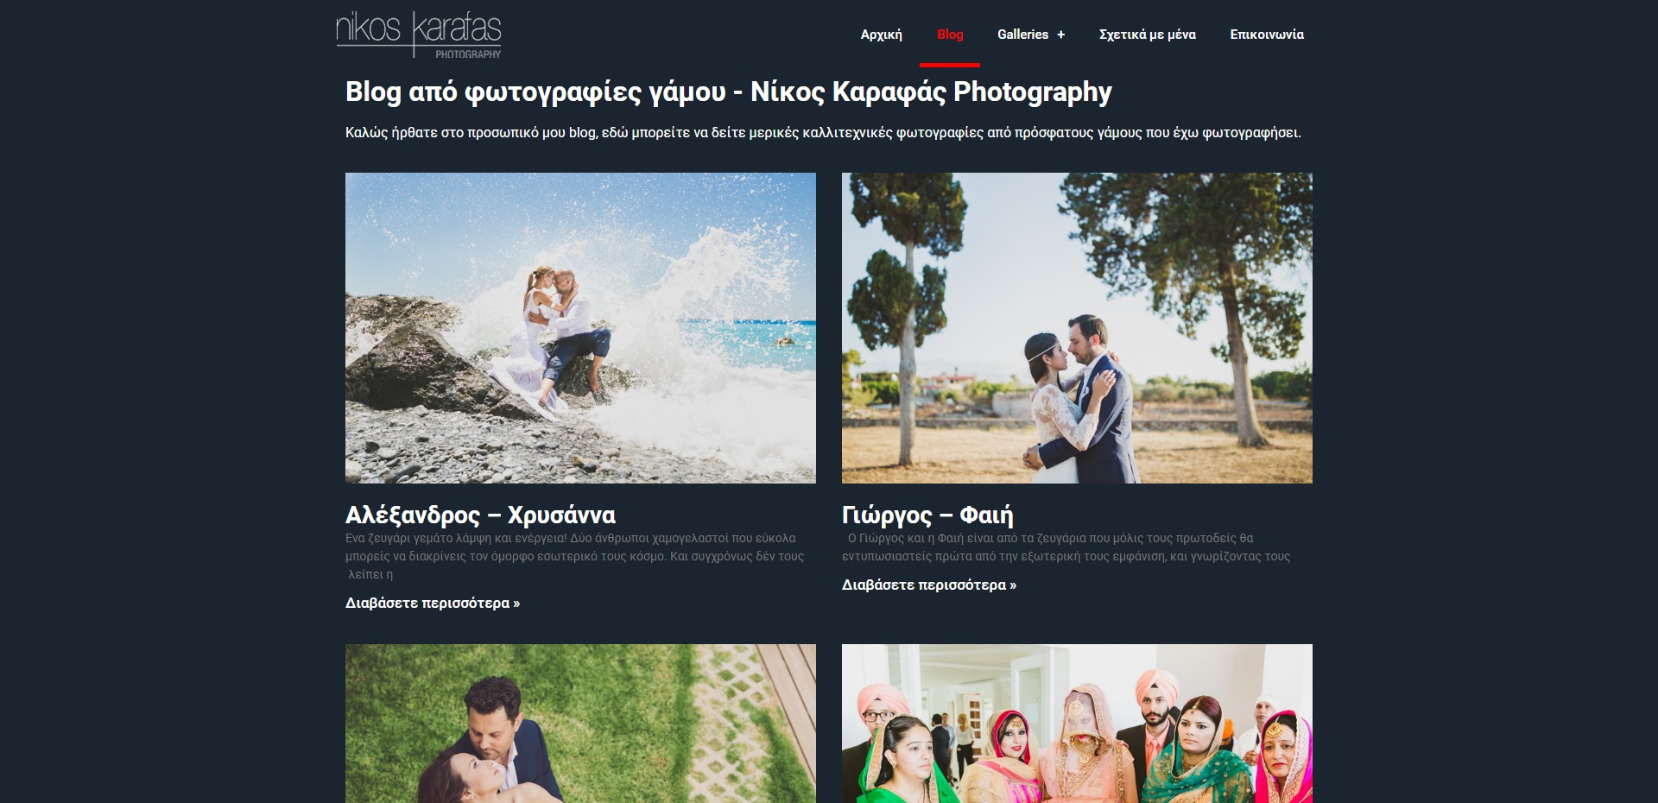This screenshot has height=803, width=1658.
Task: Read more under Αλέξανδρος – Χρυσάννα
Action: tap(433, 603)
